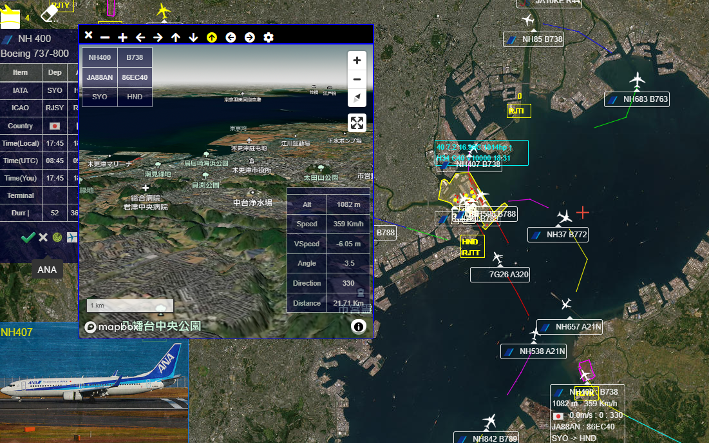Select the NH37 B772 flight label
Viewport: 709px width, 443px height.
click(558, 235)
